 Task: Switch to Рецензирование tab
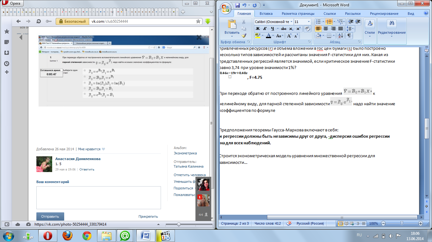(x=385, y=14)
